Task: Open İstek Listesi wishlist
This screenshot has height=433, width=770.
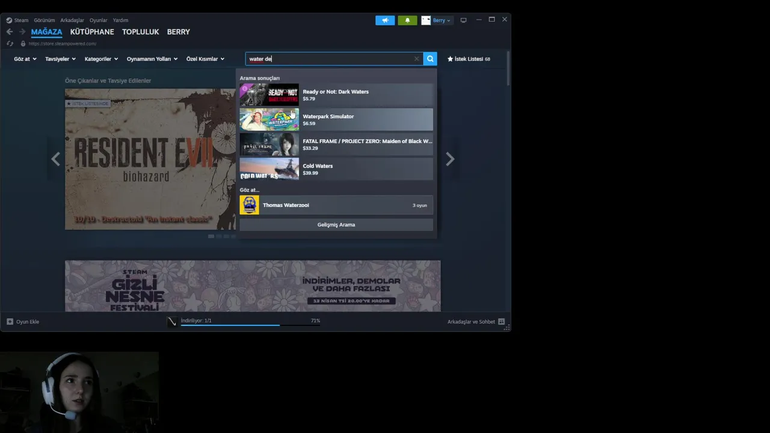Action: click(x=469, y=59)
